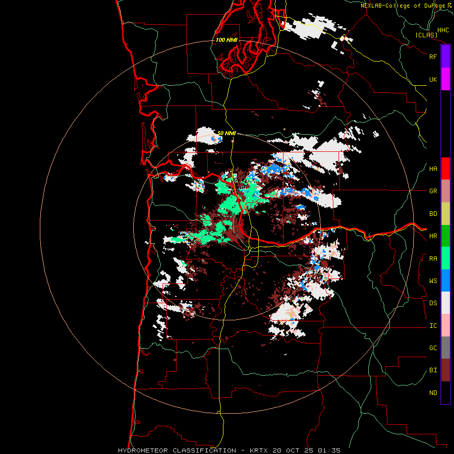Click the HYDROMETEOR CLASSIFICATION KRTX title line
This screenshot has height=454, width=454.
pos(229,450)
